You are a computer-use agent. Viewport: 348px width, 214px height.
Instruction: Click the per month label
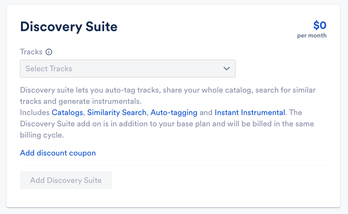coord(312,36)
